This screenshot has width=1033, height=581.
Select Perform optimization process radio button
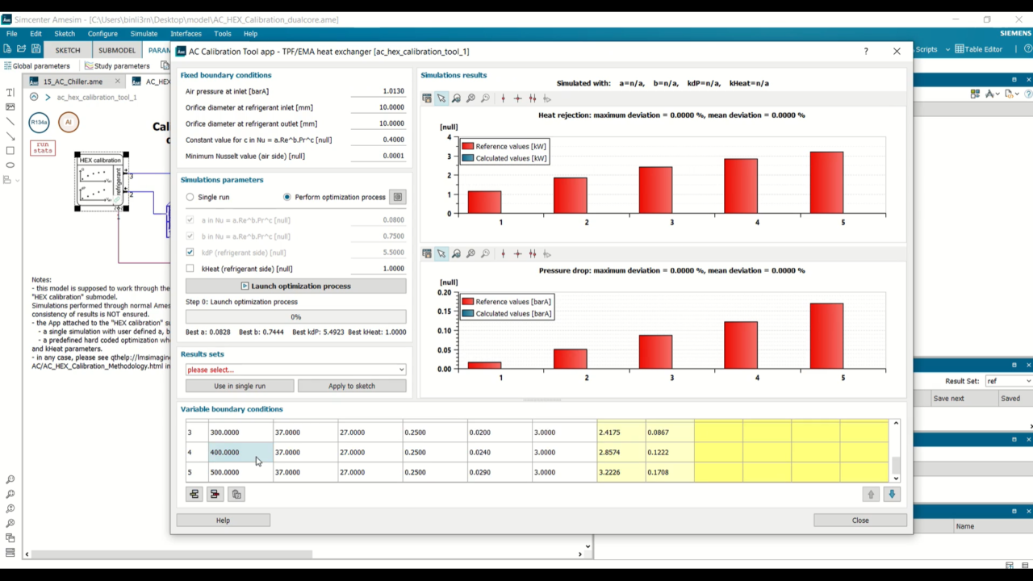click(287, 197)
